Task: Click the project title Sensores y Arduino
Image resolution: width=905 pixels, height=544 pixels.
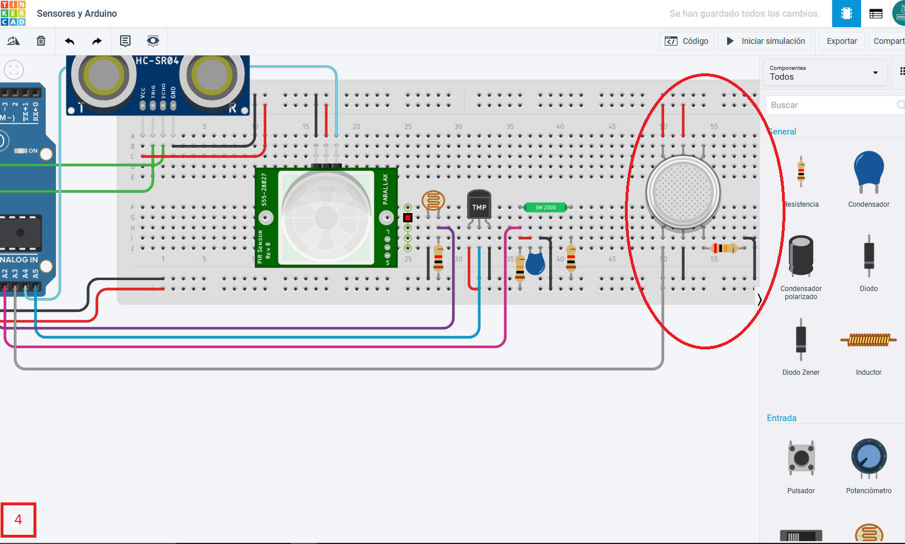Action: click(77, 13)
